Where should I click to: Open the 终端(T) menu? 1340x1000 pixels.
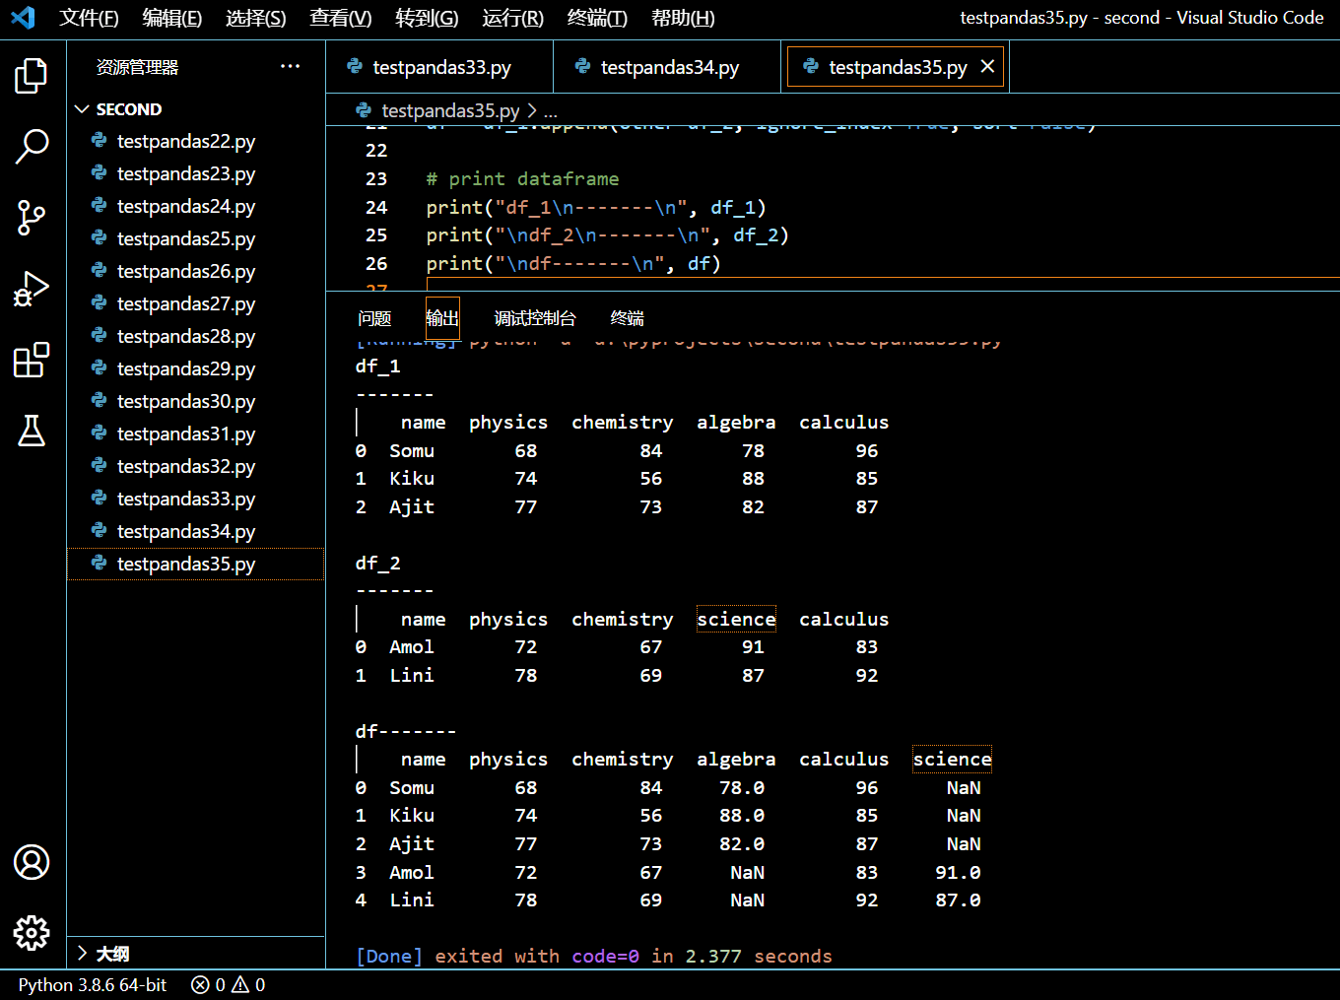pos(597,18)
